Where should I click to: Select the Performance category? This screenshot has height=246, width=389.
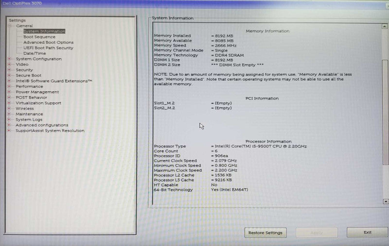click(29, 86)
